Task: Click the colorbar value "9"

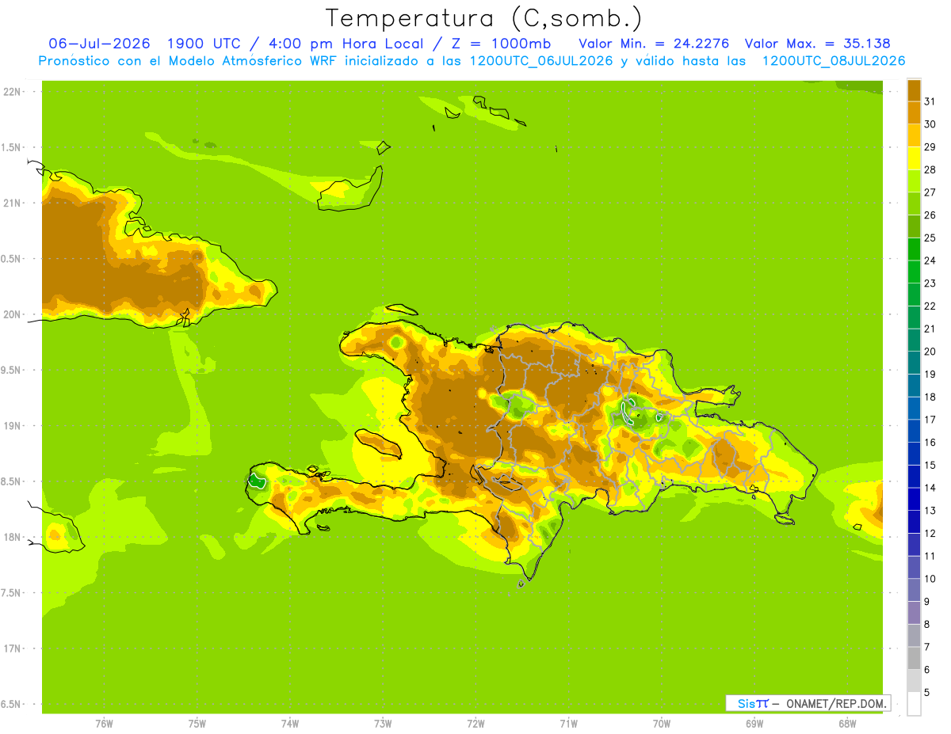Action: pyautogui.click(x=927, y=602)
